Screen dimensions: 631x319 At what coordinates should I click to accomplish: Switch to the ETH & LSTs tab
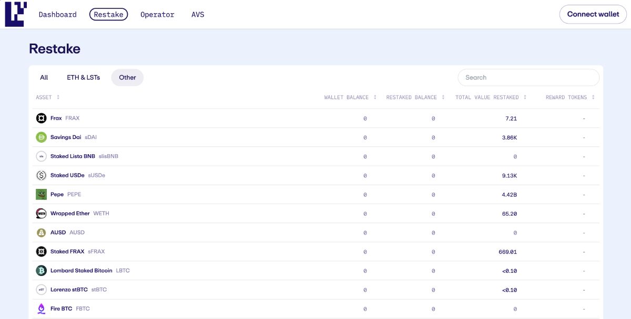(x=83, y=78)
